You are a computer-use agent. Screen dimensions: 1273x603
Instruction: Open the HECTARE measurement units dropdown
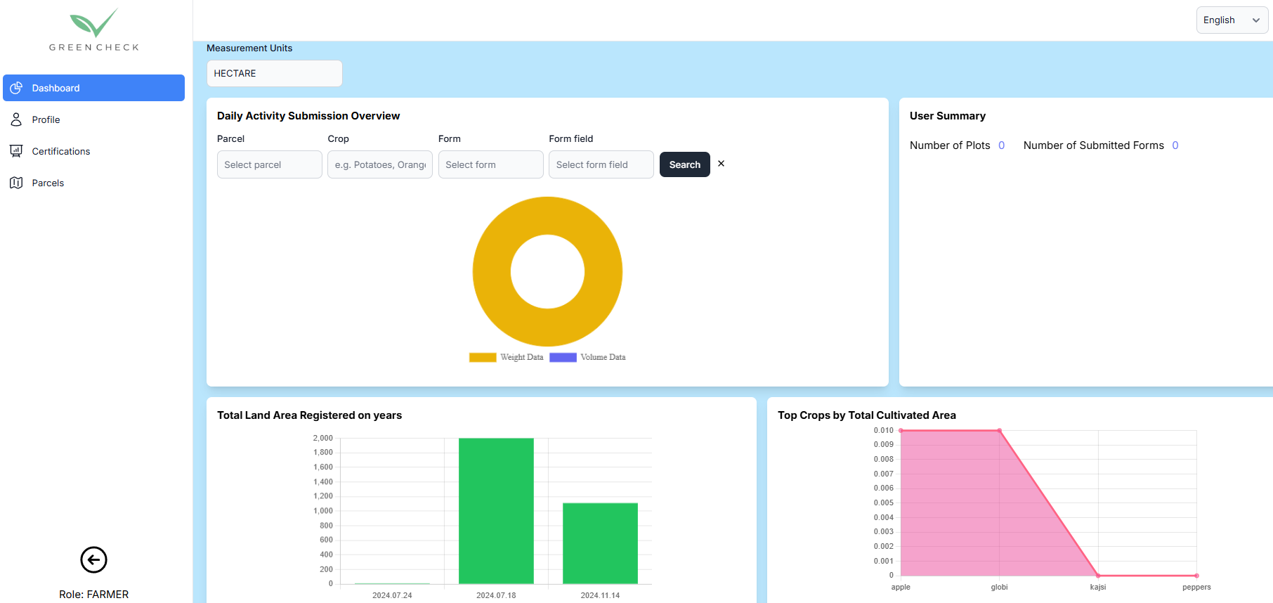(274, 74)
